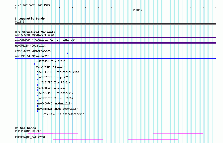The image size is (223, 143).
Task: Open variant nsv5953732 (Almarri2020) label
Action: pos(55,98)
